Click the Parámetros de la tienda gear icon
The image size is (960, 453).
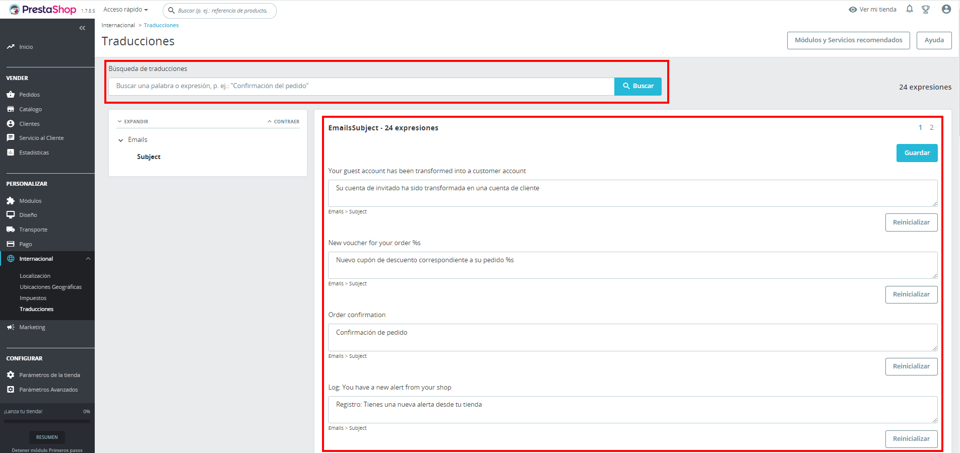click(x=11, y=375)
